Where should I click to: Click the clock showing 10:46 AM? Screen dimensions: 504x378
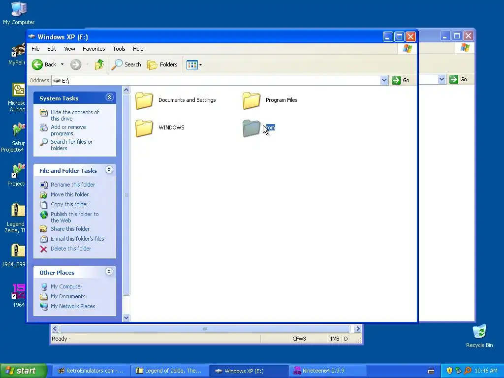click(x=486, y=371)
